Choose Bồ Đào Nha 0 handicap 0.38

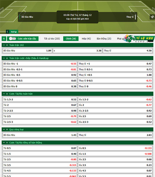(40, 86)
